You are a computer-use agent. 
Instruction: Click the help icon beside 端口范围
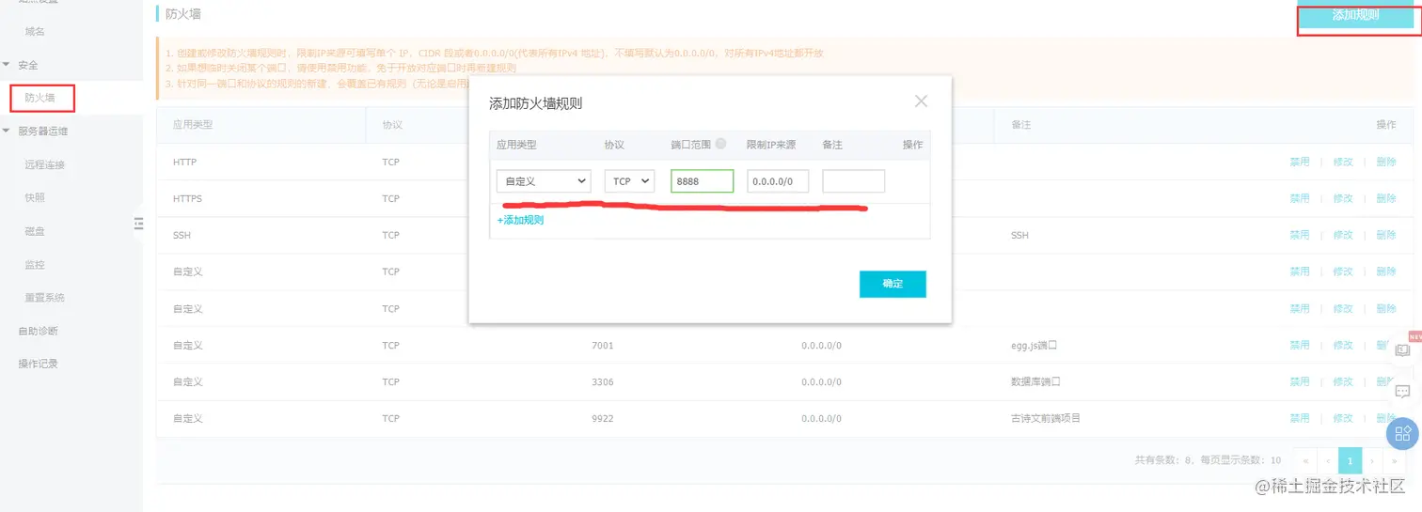720,144
